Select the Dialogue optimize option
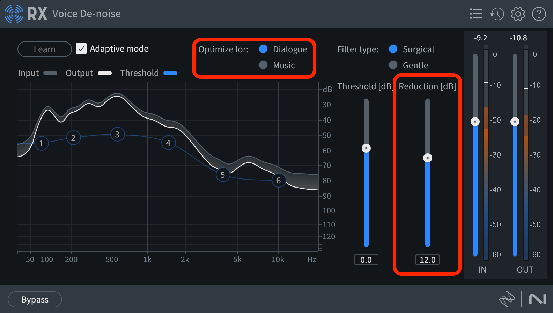The width and height of the screenshot is (553, 313). tap(263, 49)
